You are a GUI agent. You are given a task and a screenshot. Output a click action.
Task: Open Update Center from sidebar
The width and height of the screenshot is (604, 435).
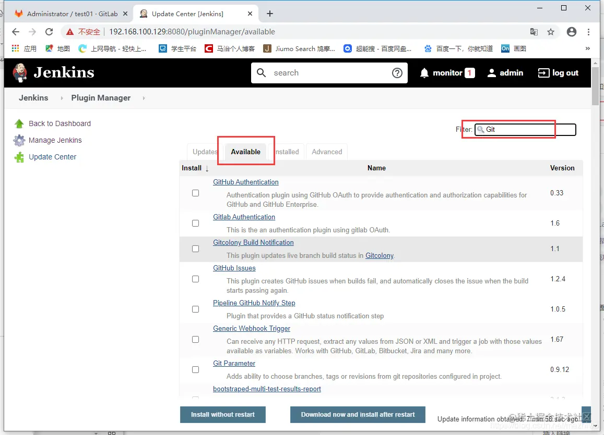[52, 157]
